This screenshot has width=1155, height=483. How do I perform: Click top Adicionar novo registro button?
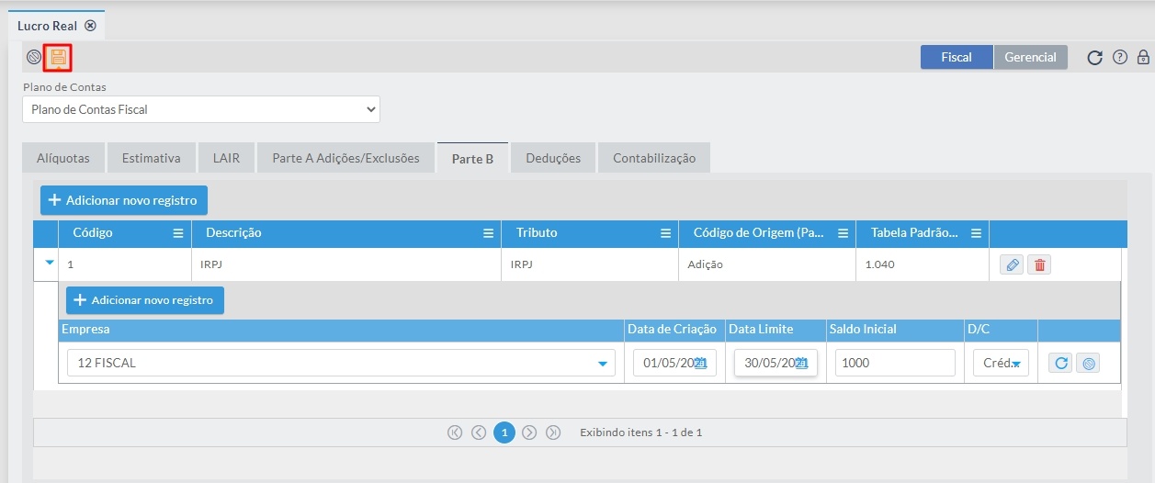(x=124, y=200)
